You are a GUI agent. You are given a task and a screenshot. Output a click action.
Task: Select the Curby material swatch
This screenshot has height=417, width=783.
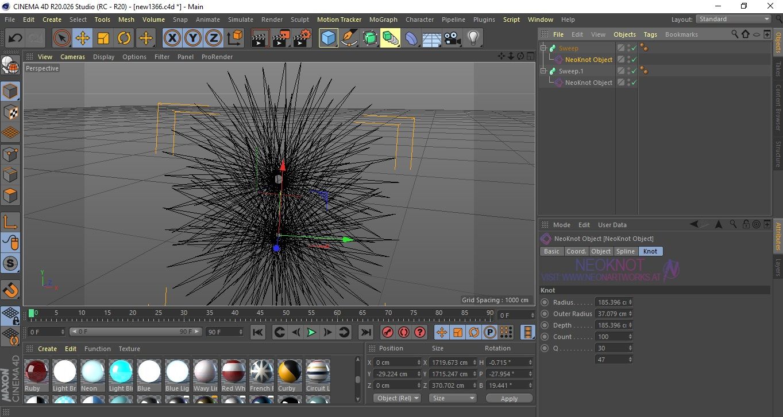[290, 376]
